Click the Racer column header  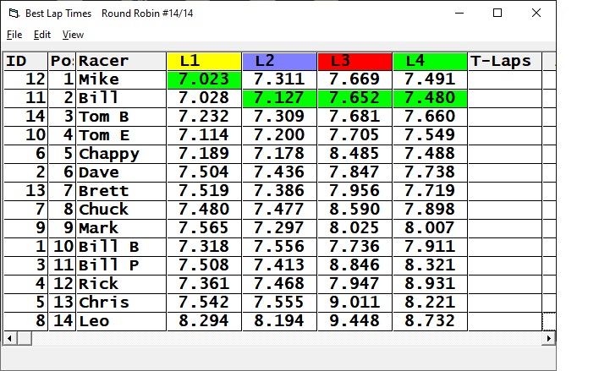[121, 61]
